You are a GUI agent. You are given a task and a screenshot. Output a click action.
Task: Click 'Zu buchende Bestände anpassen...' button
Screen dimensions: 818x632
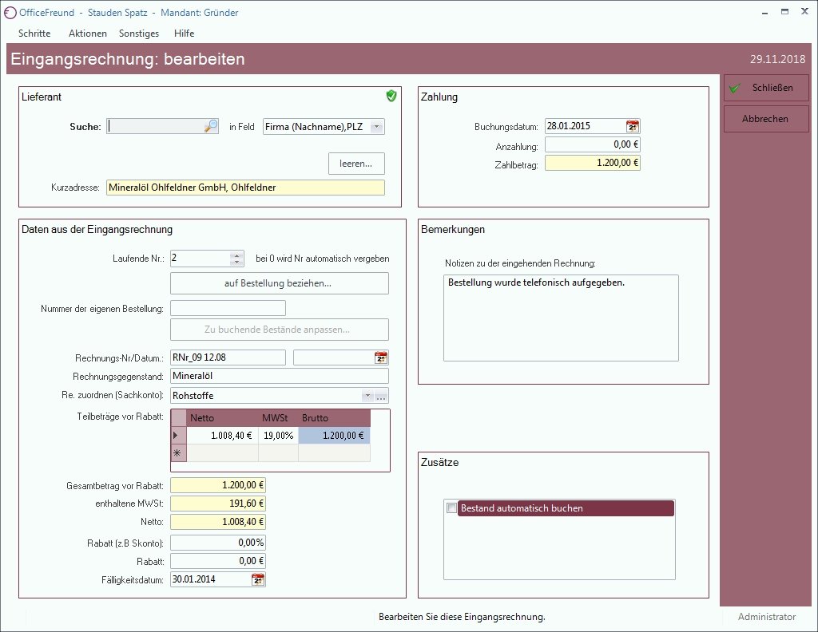(279, 330)
